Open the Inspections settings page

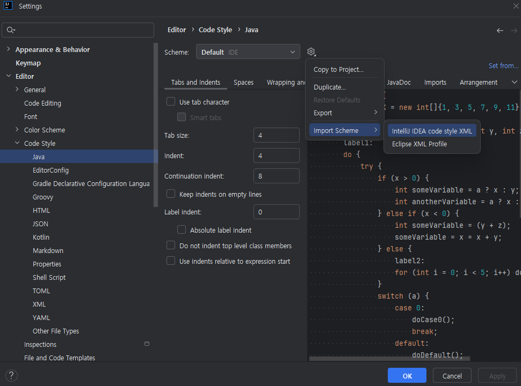pos(40,345)
